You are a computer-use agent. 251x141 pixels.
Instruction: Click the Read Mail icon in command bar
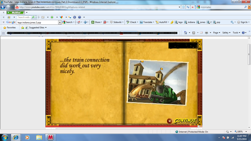click(x=201, y=33)
